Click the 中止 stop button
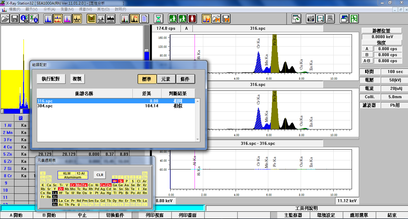Viewport: 408px width, 219px height. point(82,215)
